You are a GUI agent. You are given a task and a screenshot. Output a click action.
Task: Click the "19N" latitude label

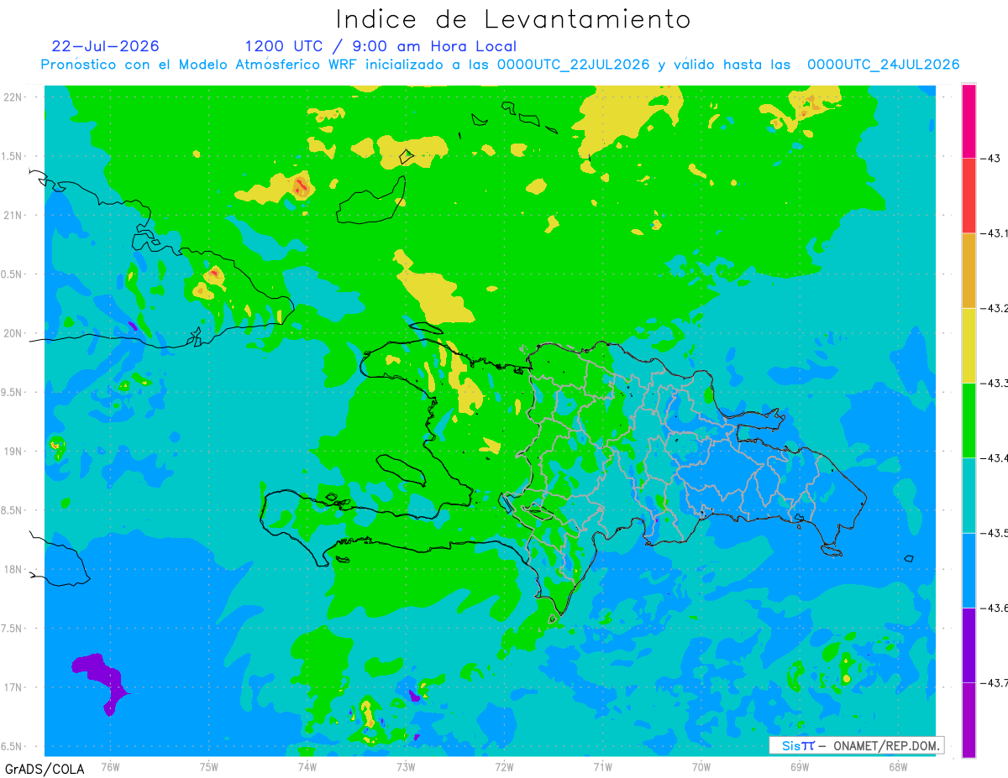[12, 452]
